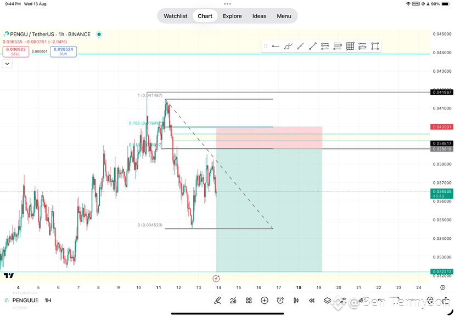Image resolution: width=455 pixels, height=317 pixels.
Task: Tap the Fib label 0 (0.034523)
Action: [x=150, y=225]
